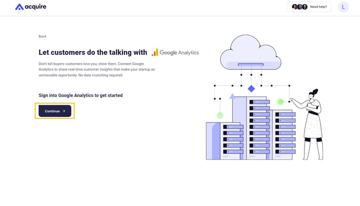Open the Need help? support button
Screen dimensions: 360x206
point(309,7)
